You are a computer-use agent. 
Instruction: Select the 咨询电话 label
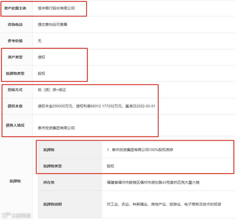(x=15, y=24)
